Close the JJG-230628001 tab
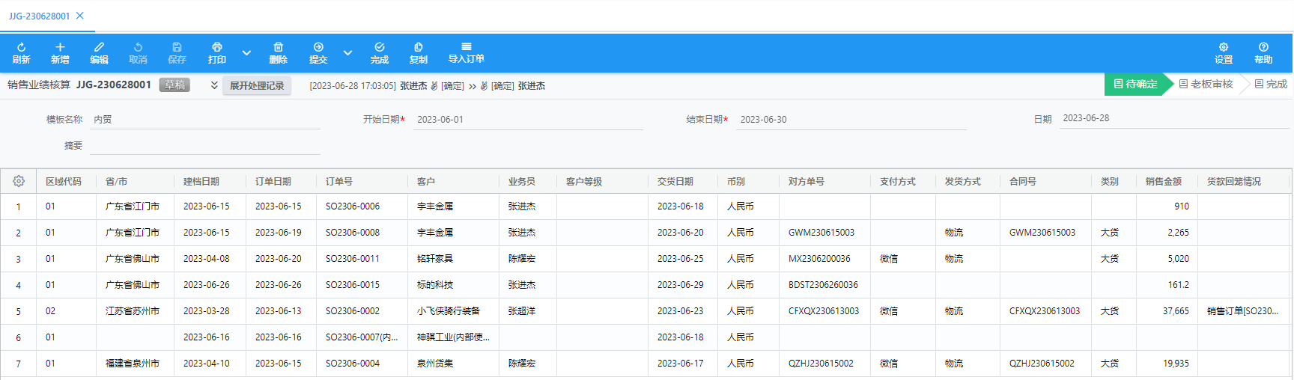The image size is (1294, 380). tap(80, 16)
